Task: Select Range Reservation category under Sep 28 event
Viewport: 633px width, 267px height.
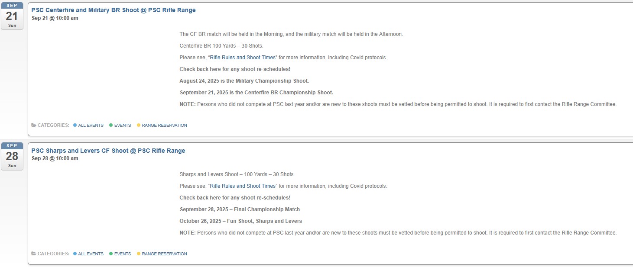Action: coord(165,254)
